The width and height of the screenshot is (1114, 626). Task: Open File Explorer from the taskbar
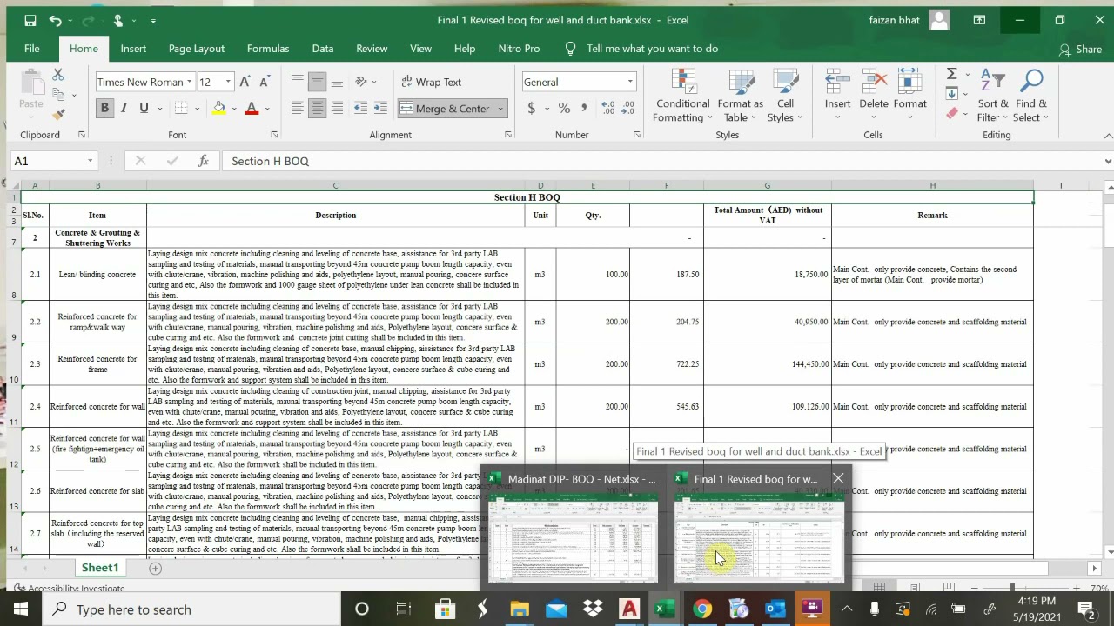click(520, 609)
